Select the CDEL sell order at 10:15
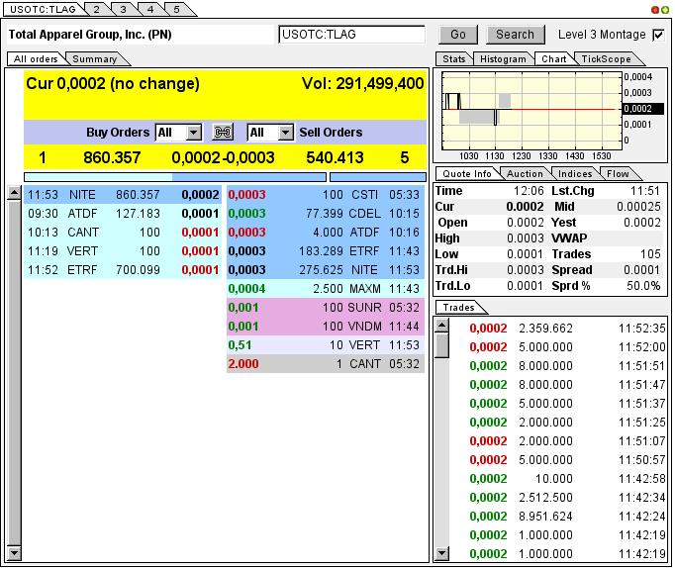Image resolution: width=675 pixels, height=568 pixels. coord(326,214)
